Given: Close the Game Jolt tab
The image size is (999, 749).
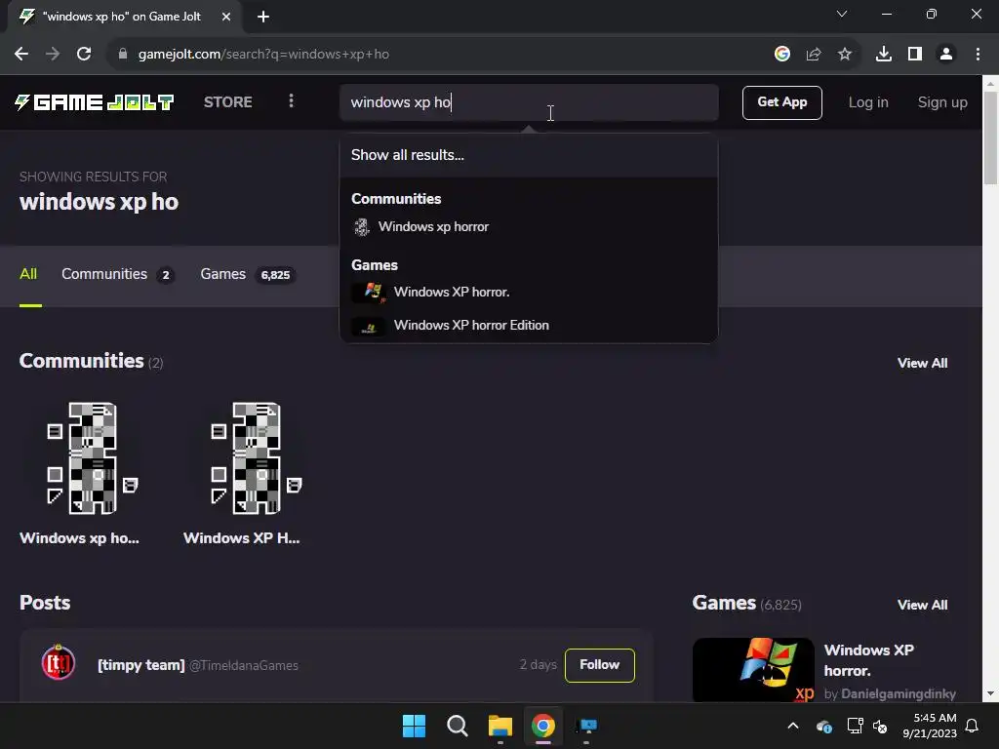Looking at the screenshot, I should [226, 17].
